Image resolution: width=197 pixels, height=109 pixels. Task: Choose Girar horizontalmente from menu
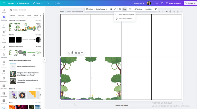point(125,14)
